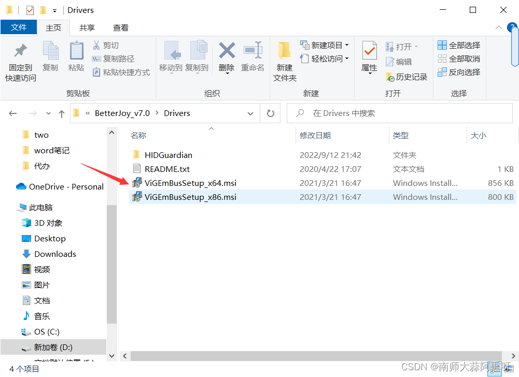Open the File (文件) tab

[x=19, y=27]
